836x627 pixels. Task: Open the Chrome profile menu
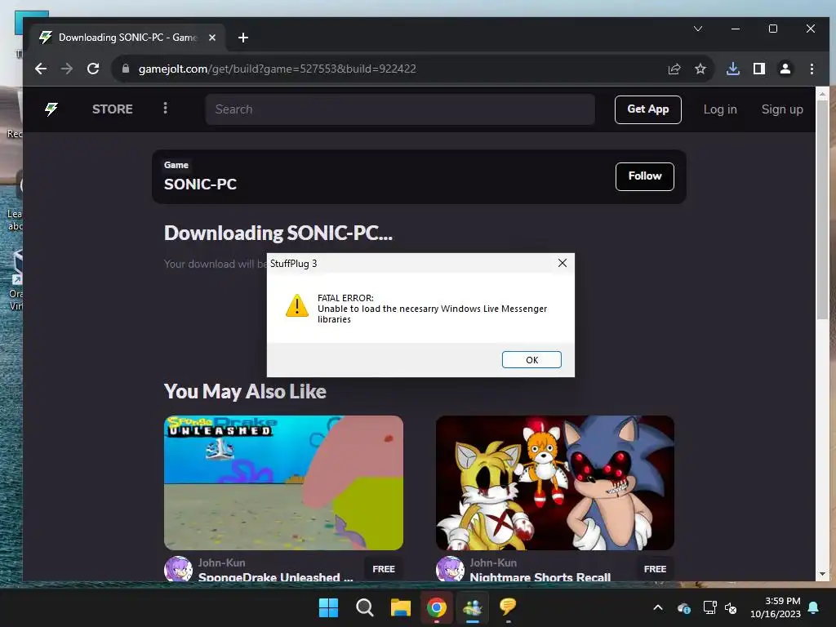(785, 69)
